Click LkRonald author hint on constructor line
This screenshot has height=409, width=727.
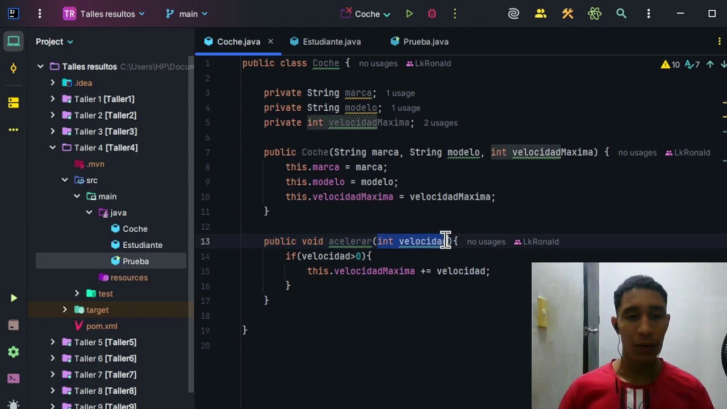click(687, 152)
